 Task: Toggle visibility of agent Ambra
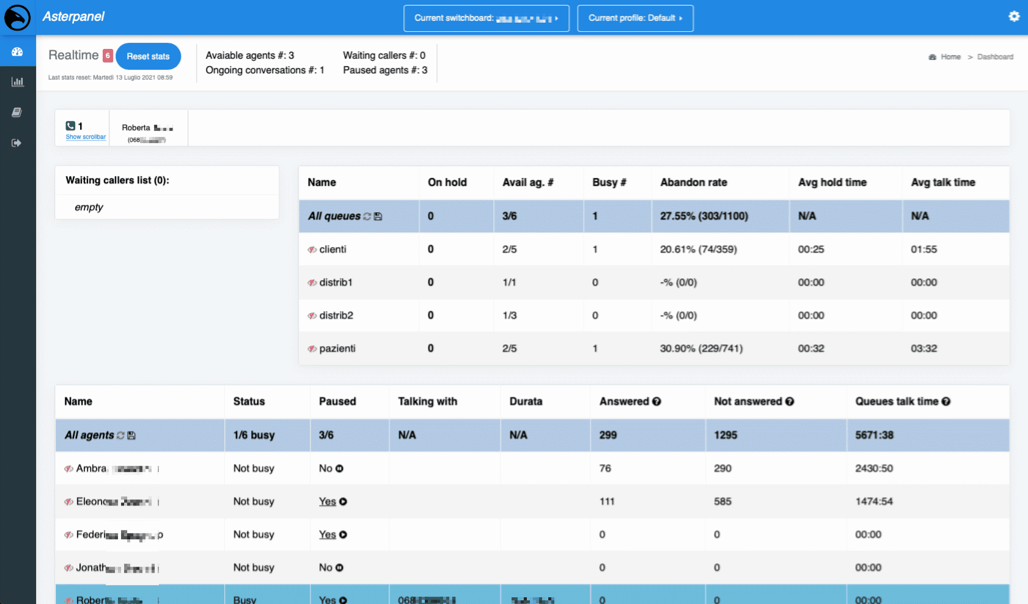point(69,469)
